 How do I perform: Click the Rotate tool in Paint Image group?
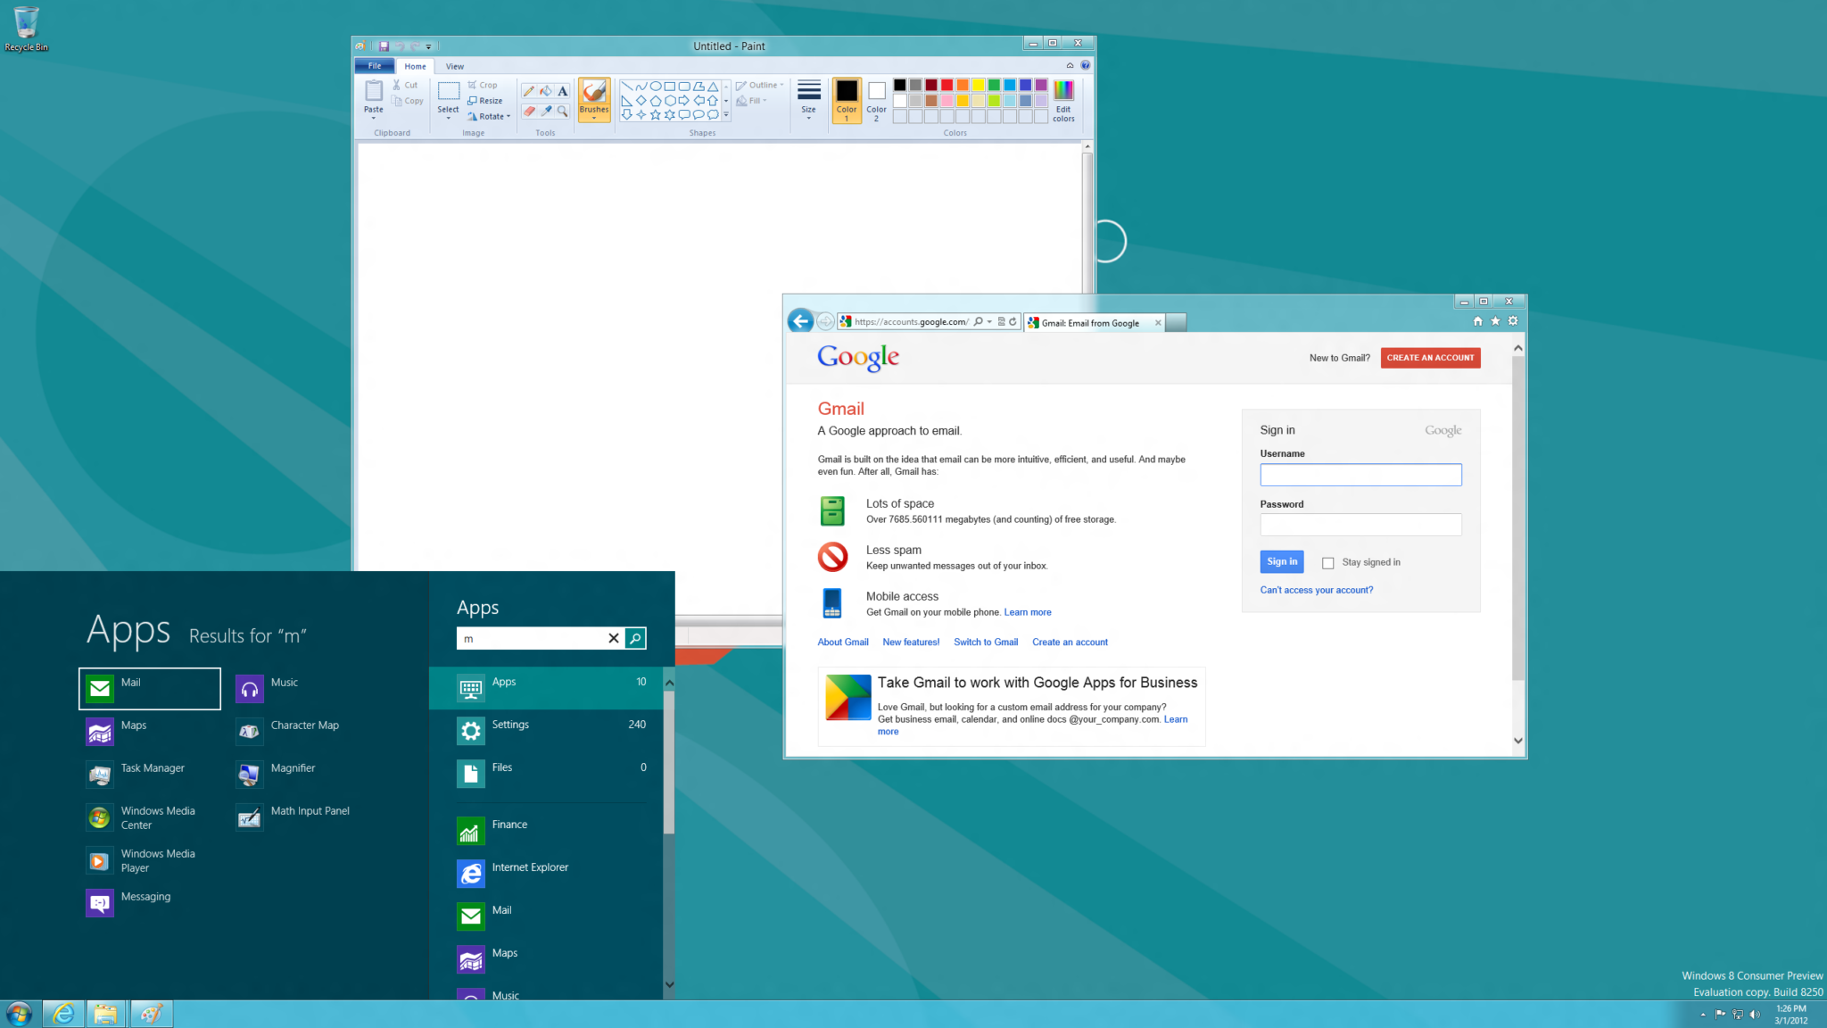tap(491, 113)
